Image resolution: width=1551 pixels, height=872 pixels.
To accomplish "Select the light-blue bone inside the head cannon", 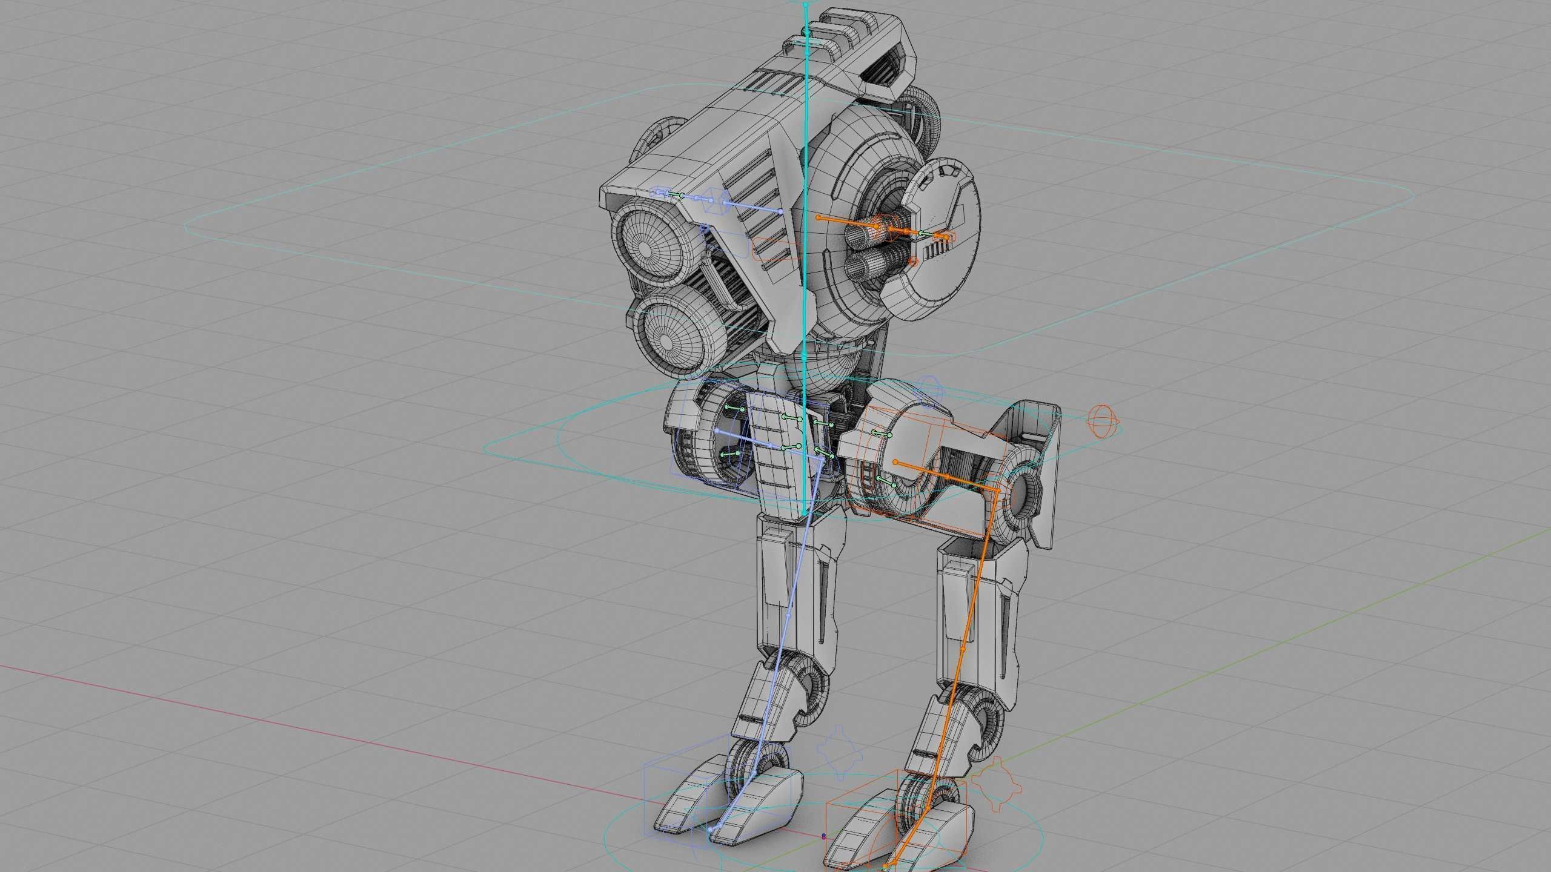I will [x=752, y=206].
